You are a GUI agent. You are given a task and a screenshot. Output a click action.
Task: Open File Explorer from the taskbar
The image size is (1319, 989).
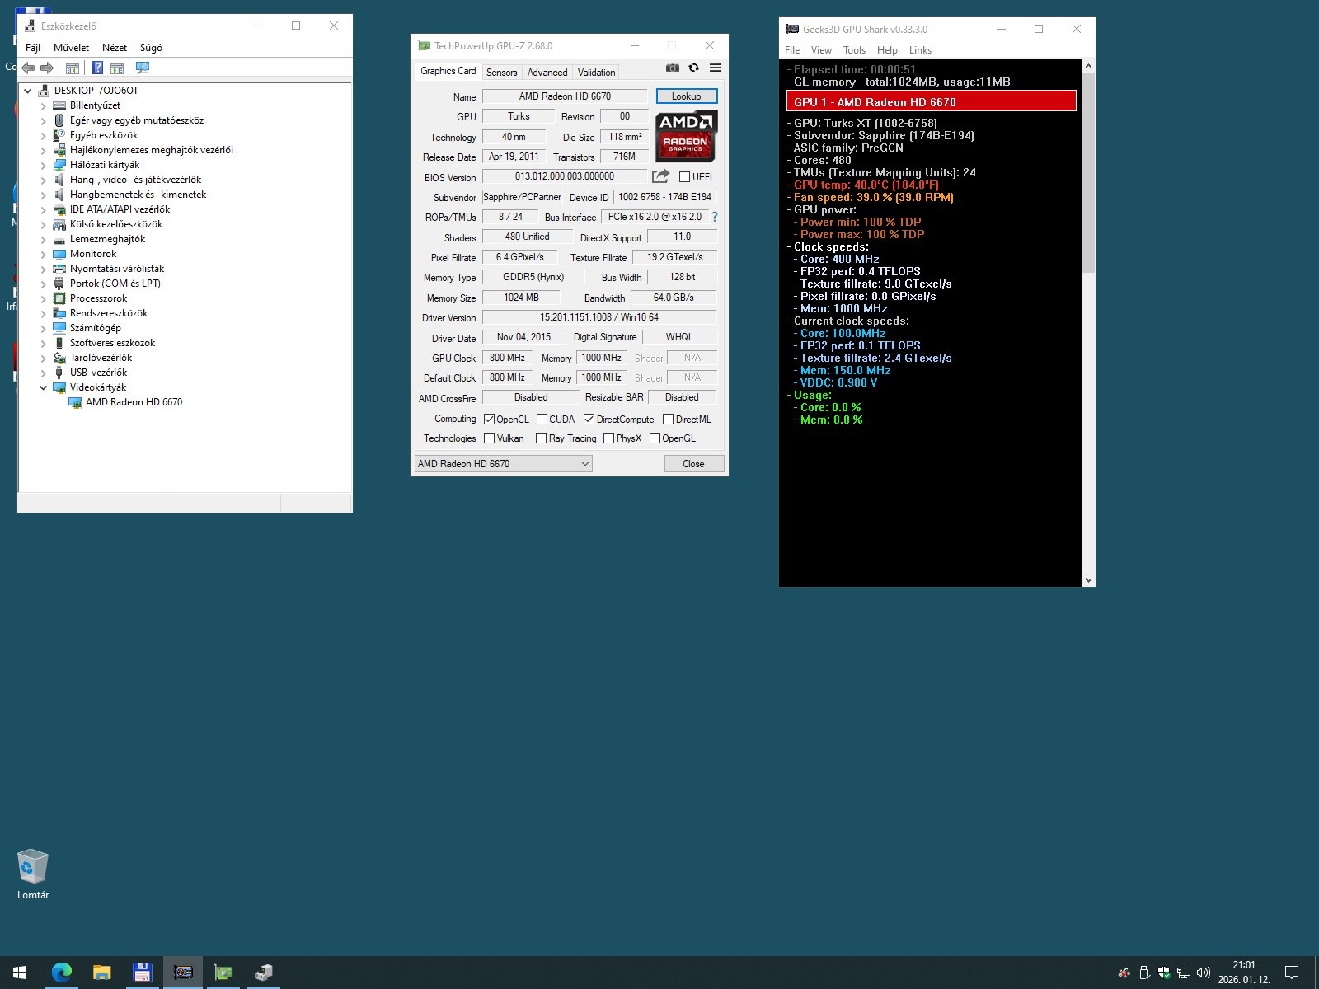101,973
